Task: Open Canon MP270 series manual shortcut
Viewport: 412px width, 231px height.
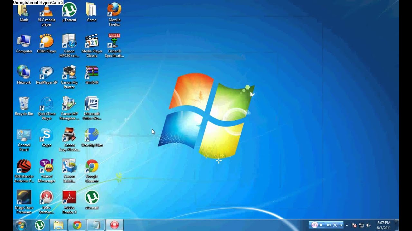Action: click(x=69, y=46)
